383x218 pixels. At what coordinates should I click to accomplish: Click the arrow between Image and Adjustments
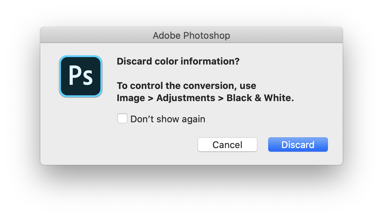click(x=150, y=98)
